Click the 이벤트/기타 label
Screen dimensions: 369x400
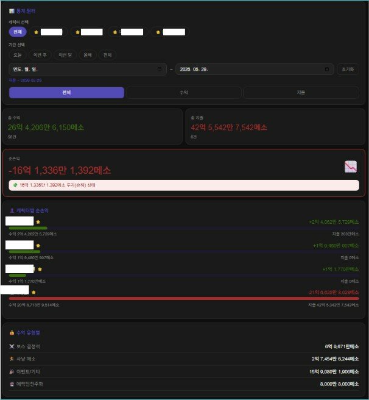(x=28, y=372)
